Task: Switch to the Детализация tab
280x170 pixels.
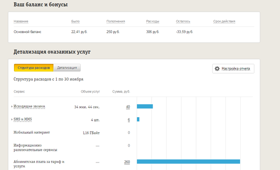Action: pos(67,68)
